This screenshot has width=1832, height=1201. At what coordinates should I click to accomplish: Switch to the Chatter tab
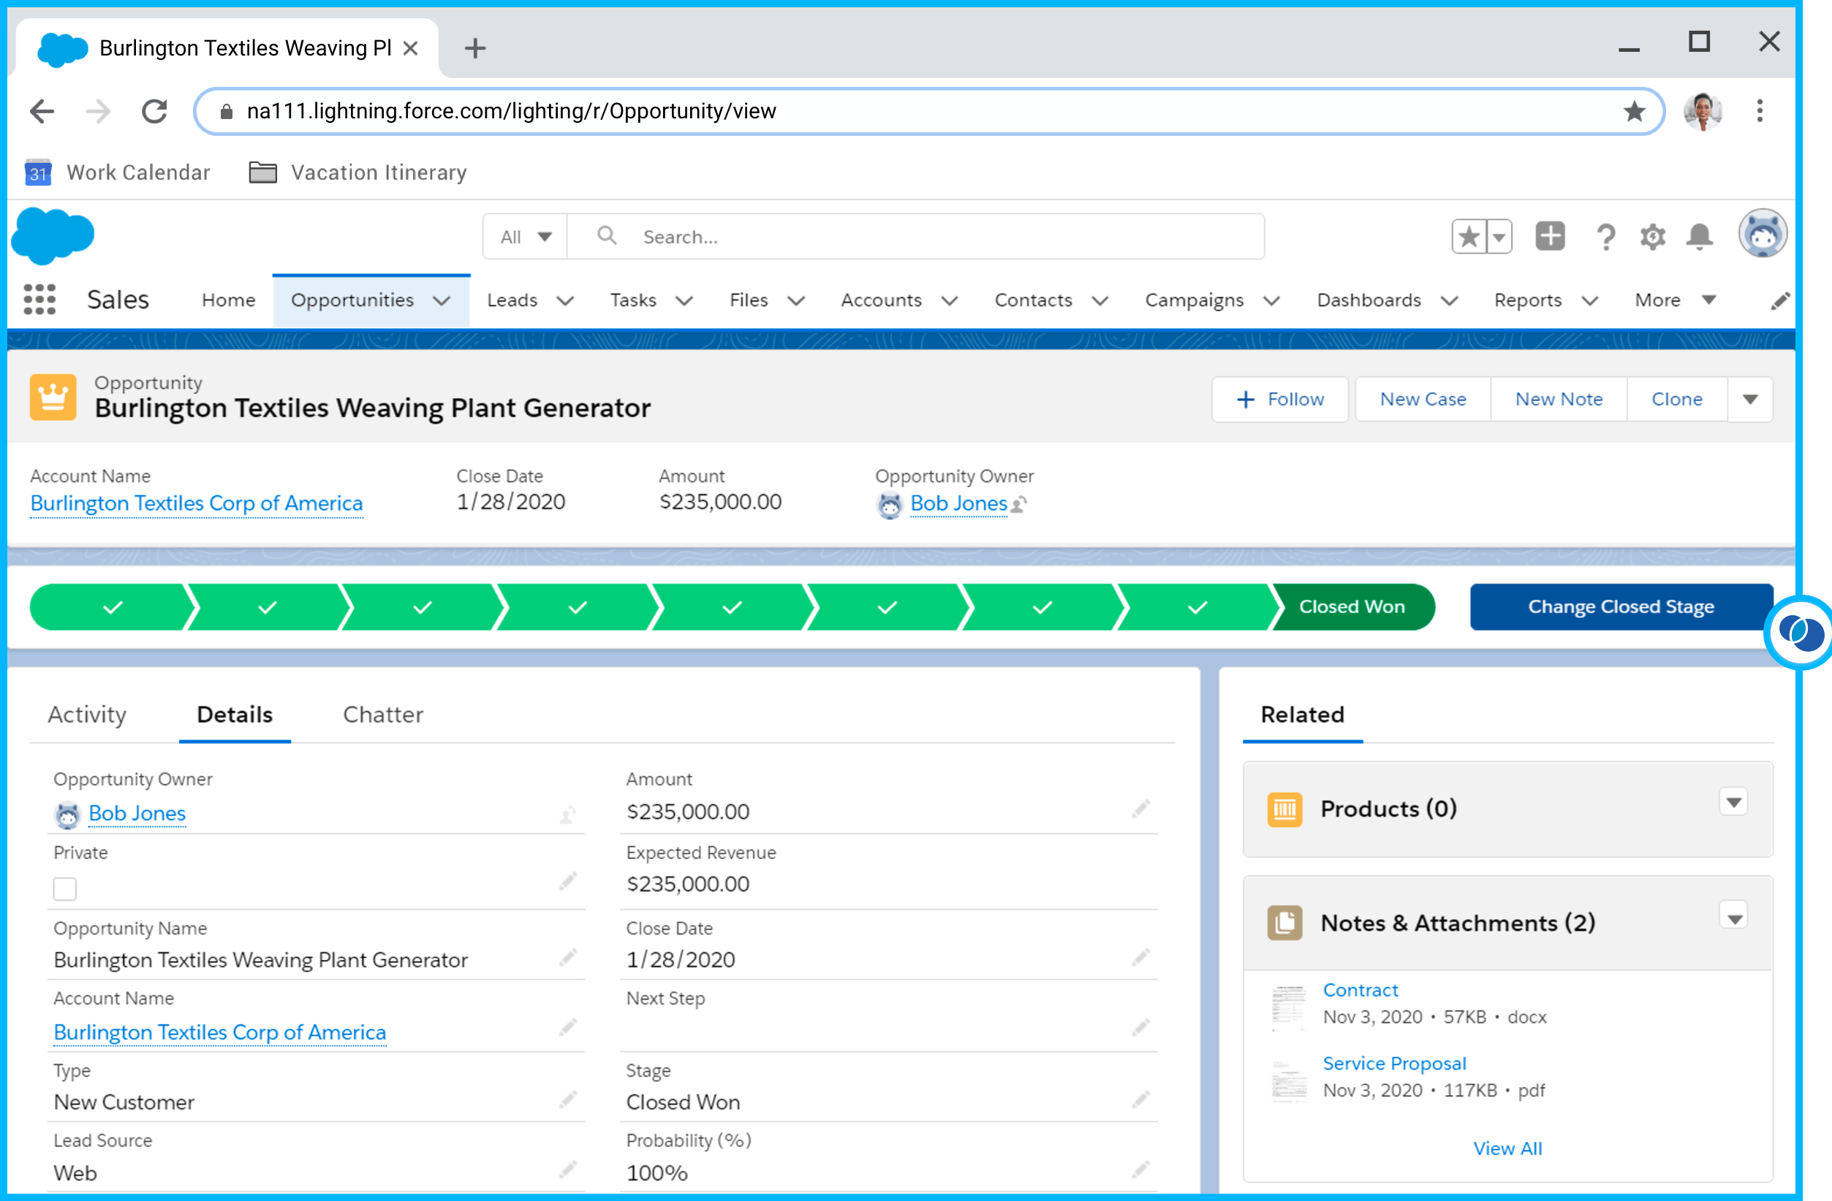pyautogui.click(x=382, y=714)
